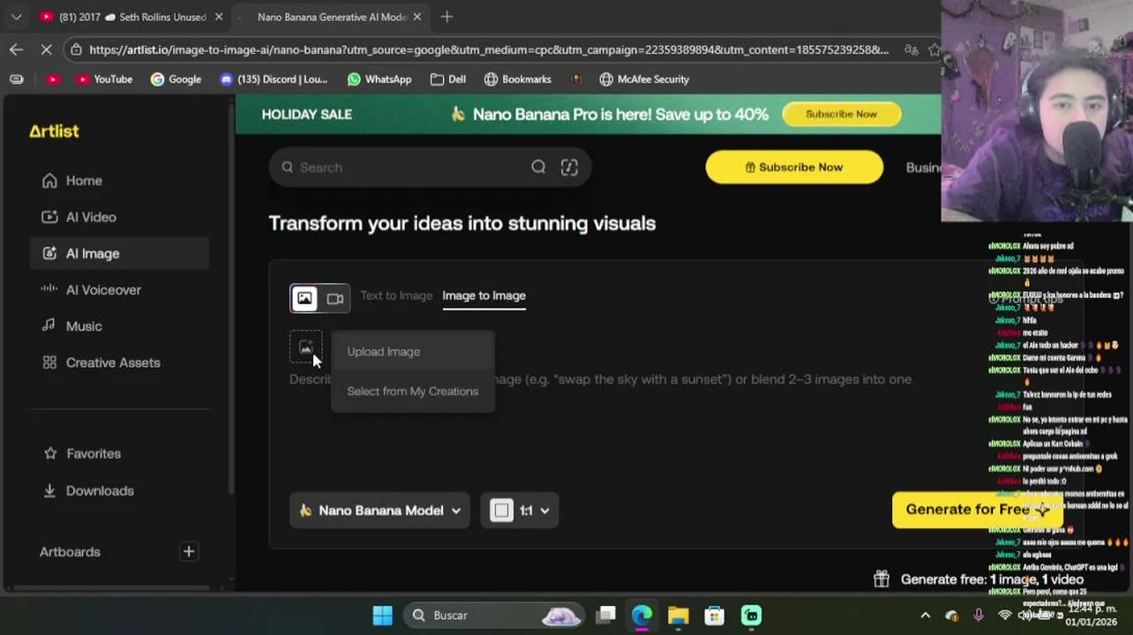1133x635 pixels.
Task: Switch to the Text to Image tab
Action: pyautogui.click(x=396, y=295)
